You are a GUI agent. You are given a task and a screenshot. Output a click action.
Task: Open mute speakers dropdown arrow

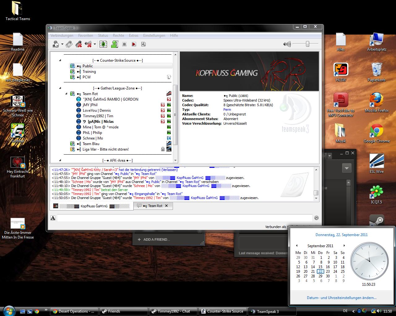coord(95,44)
